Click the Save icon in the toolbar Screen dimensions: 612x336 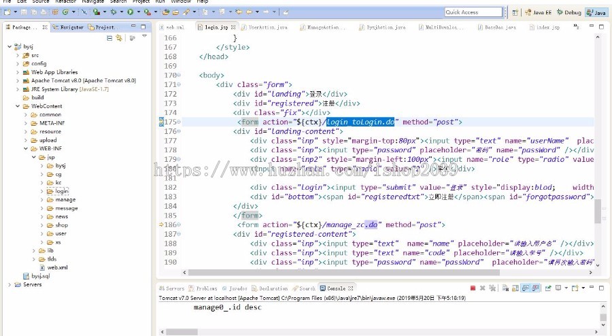coord(24,12)
